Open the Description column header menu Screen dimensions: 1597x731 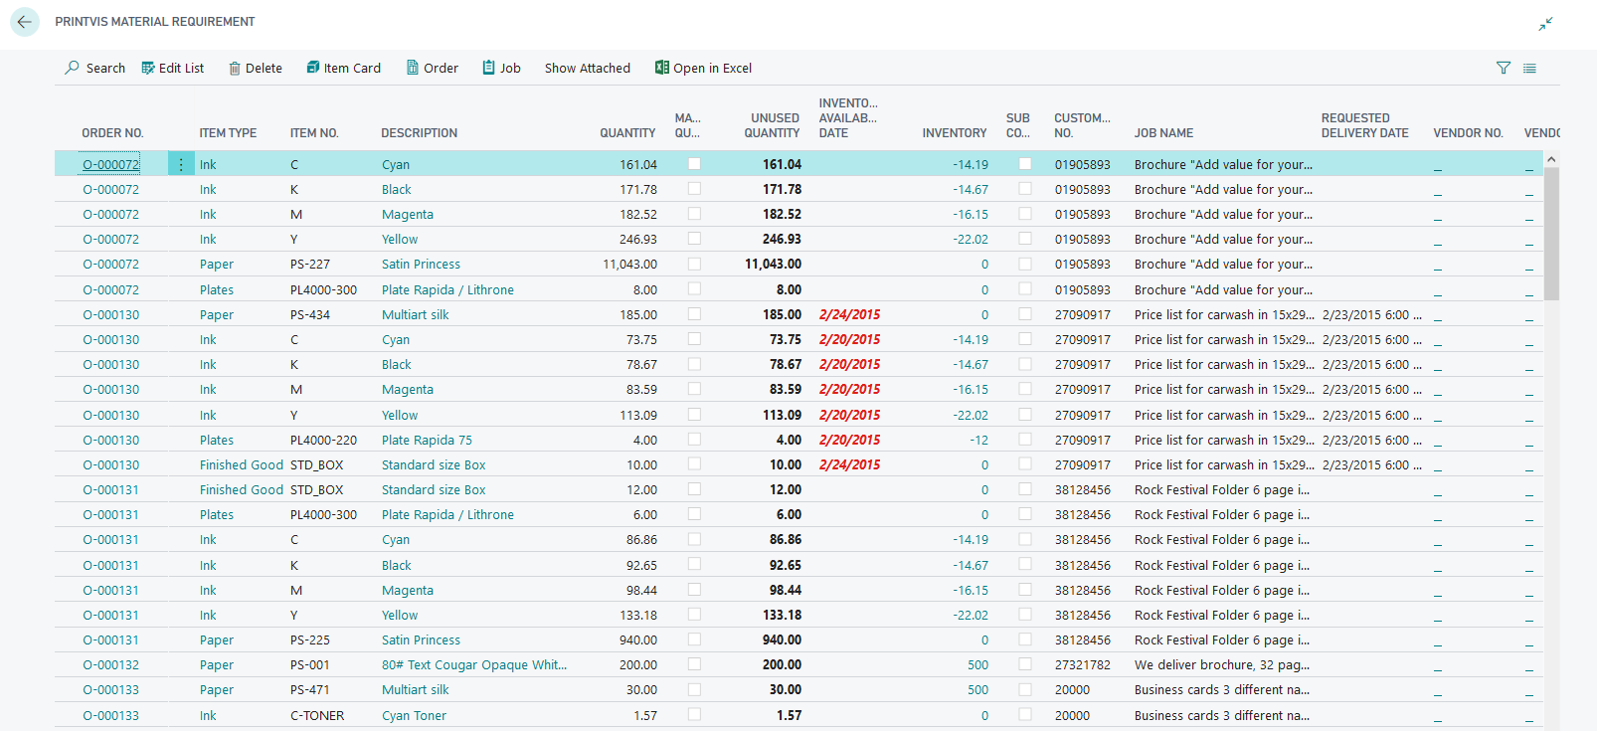(x=420, y=133)
